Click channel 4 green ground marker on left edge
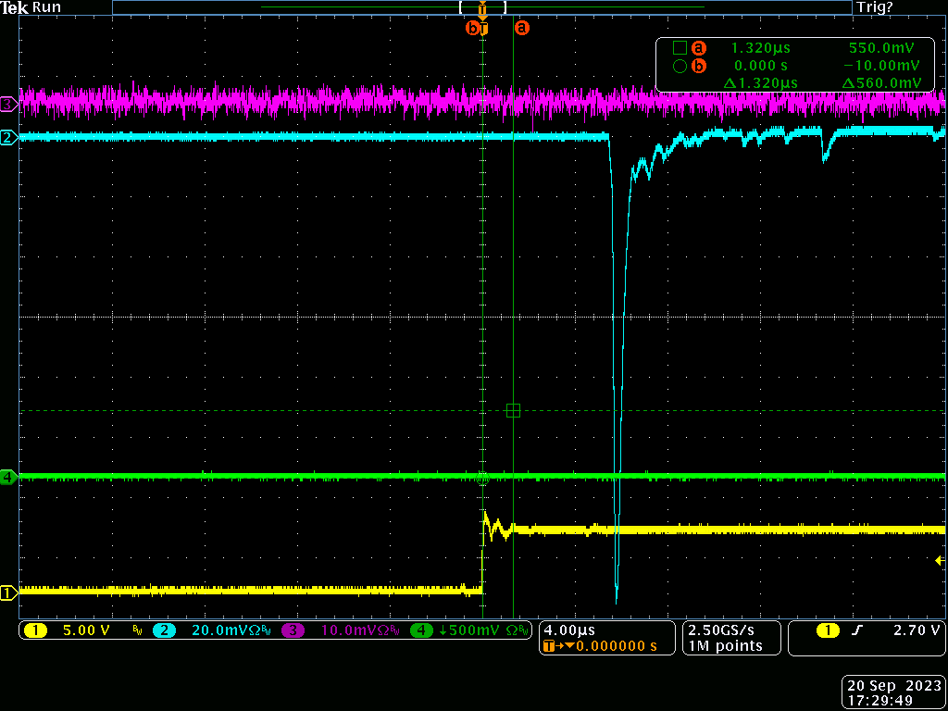948x711 pixels. click(x=8, y=477)
